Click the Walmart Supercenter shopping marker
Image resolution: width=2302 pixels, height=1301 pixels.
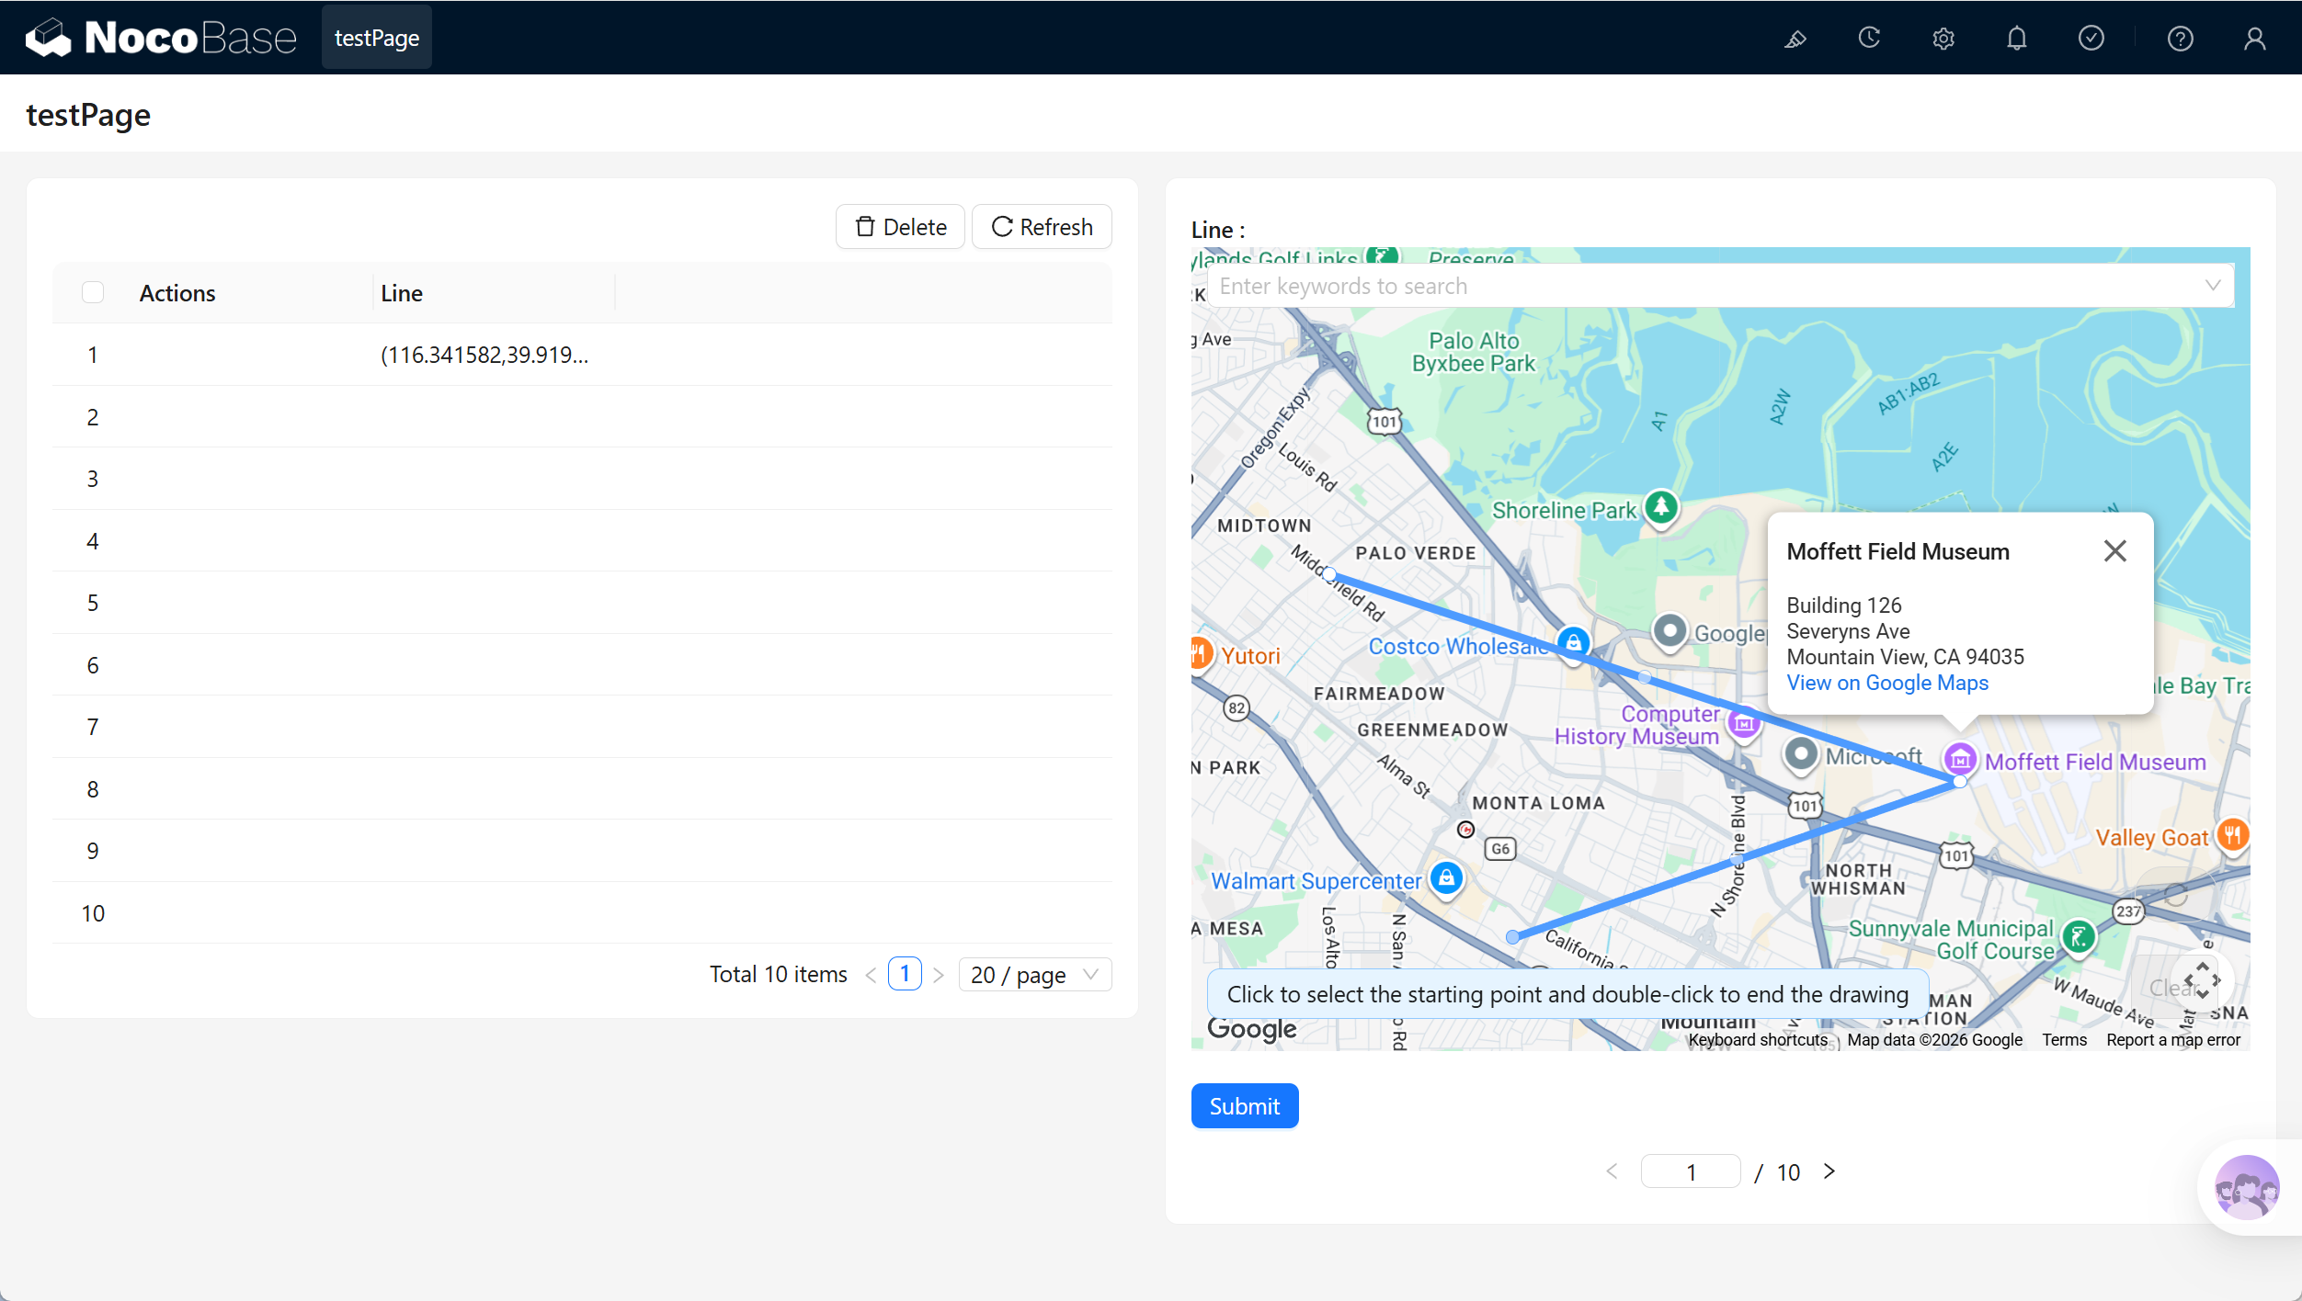click(1446, 878)
